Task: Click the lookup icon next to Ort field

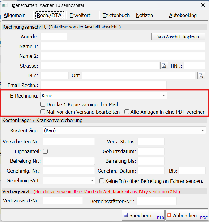Action: coord(201,75)
